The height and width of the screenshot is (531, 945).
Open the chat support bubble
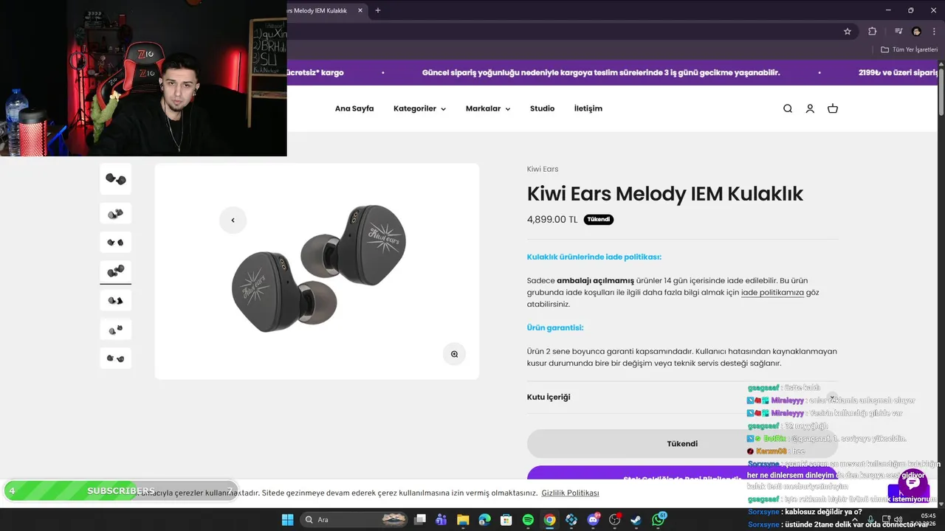pos(913,482)
